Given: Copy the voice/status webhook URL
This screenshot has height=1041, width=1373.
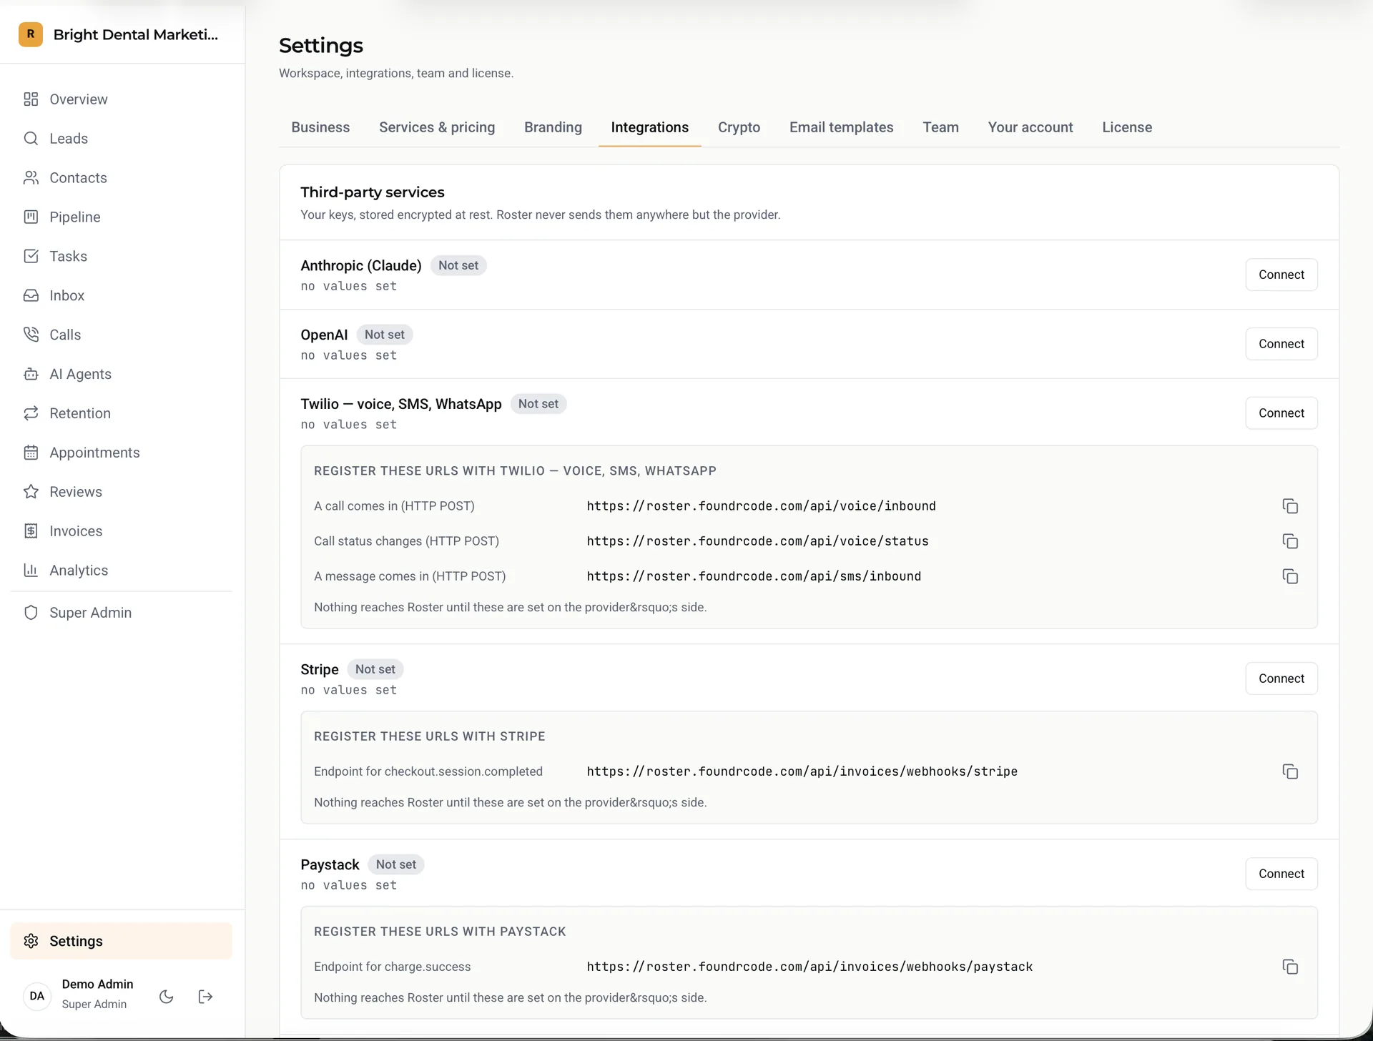Looking at the screenshot, I should 1290,541.
